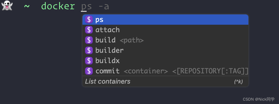Choose the attach suggestion
Viewport: 279px width, 104px height.
pyautogui.click(x=108, y=30)
